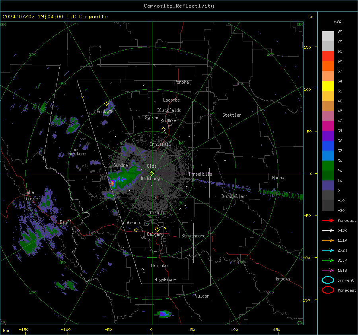Click the ThreeHills town label
Viewport: 358px width, 335px height.
(200, 174)
